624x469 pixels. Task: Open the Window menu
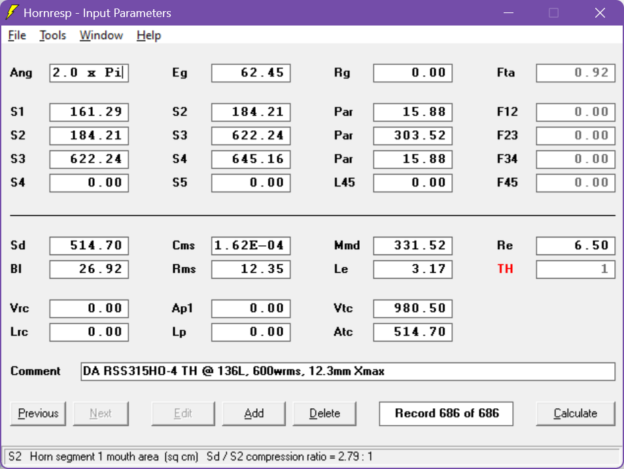101,35
